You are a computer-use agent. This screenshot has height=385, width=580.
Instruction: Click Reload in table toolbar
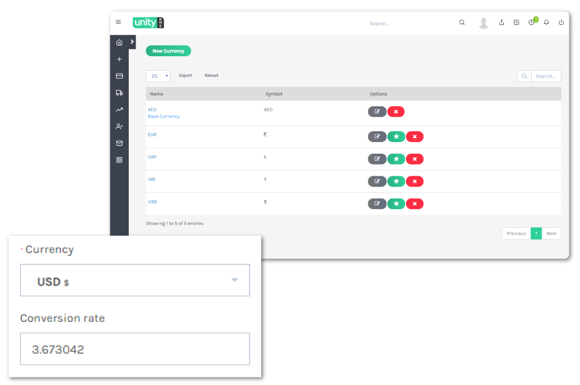tap(211, 75)
